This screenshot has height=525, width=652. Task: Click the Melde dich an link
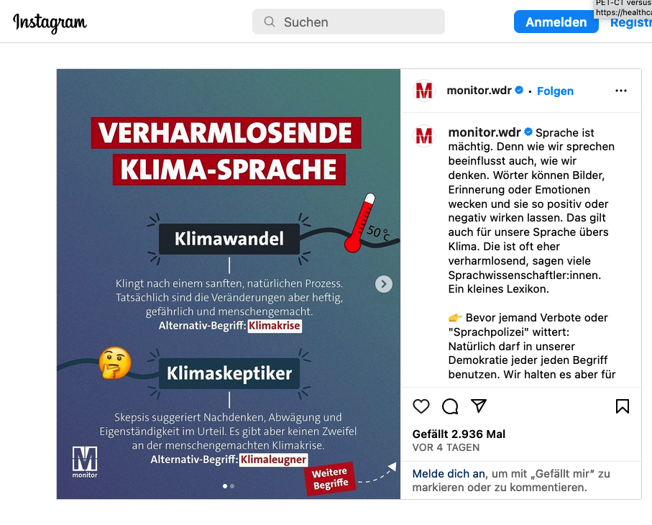(x=449, y=473)
